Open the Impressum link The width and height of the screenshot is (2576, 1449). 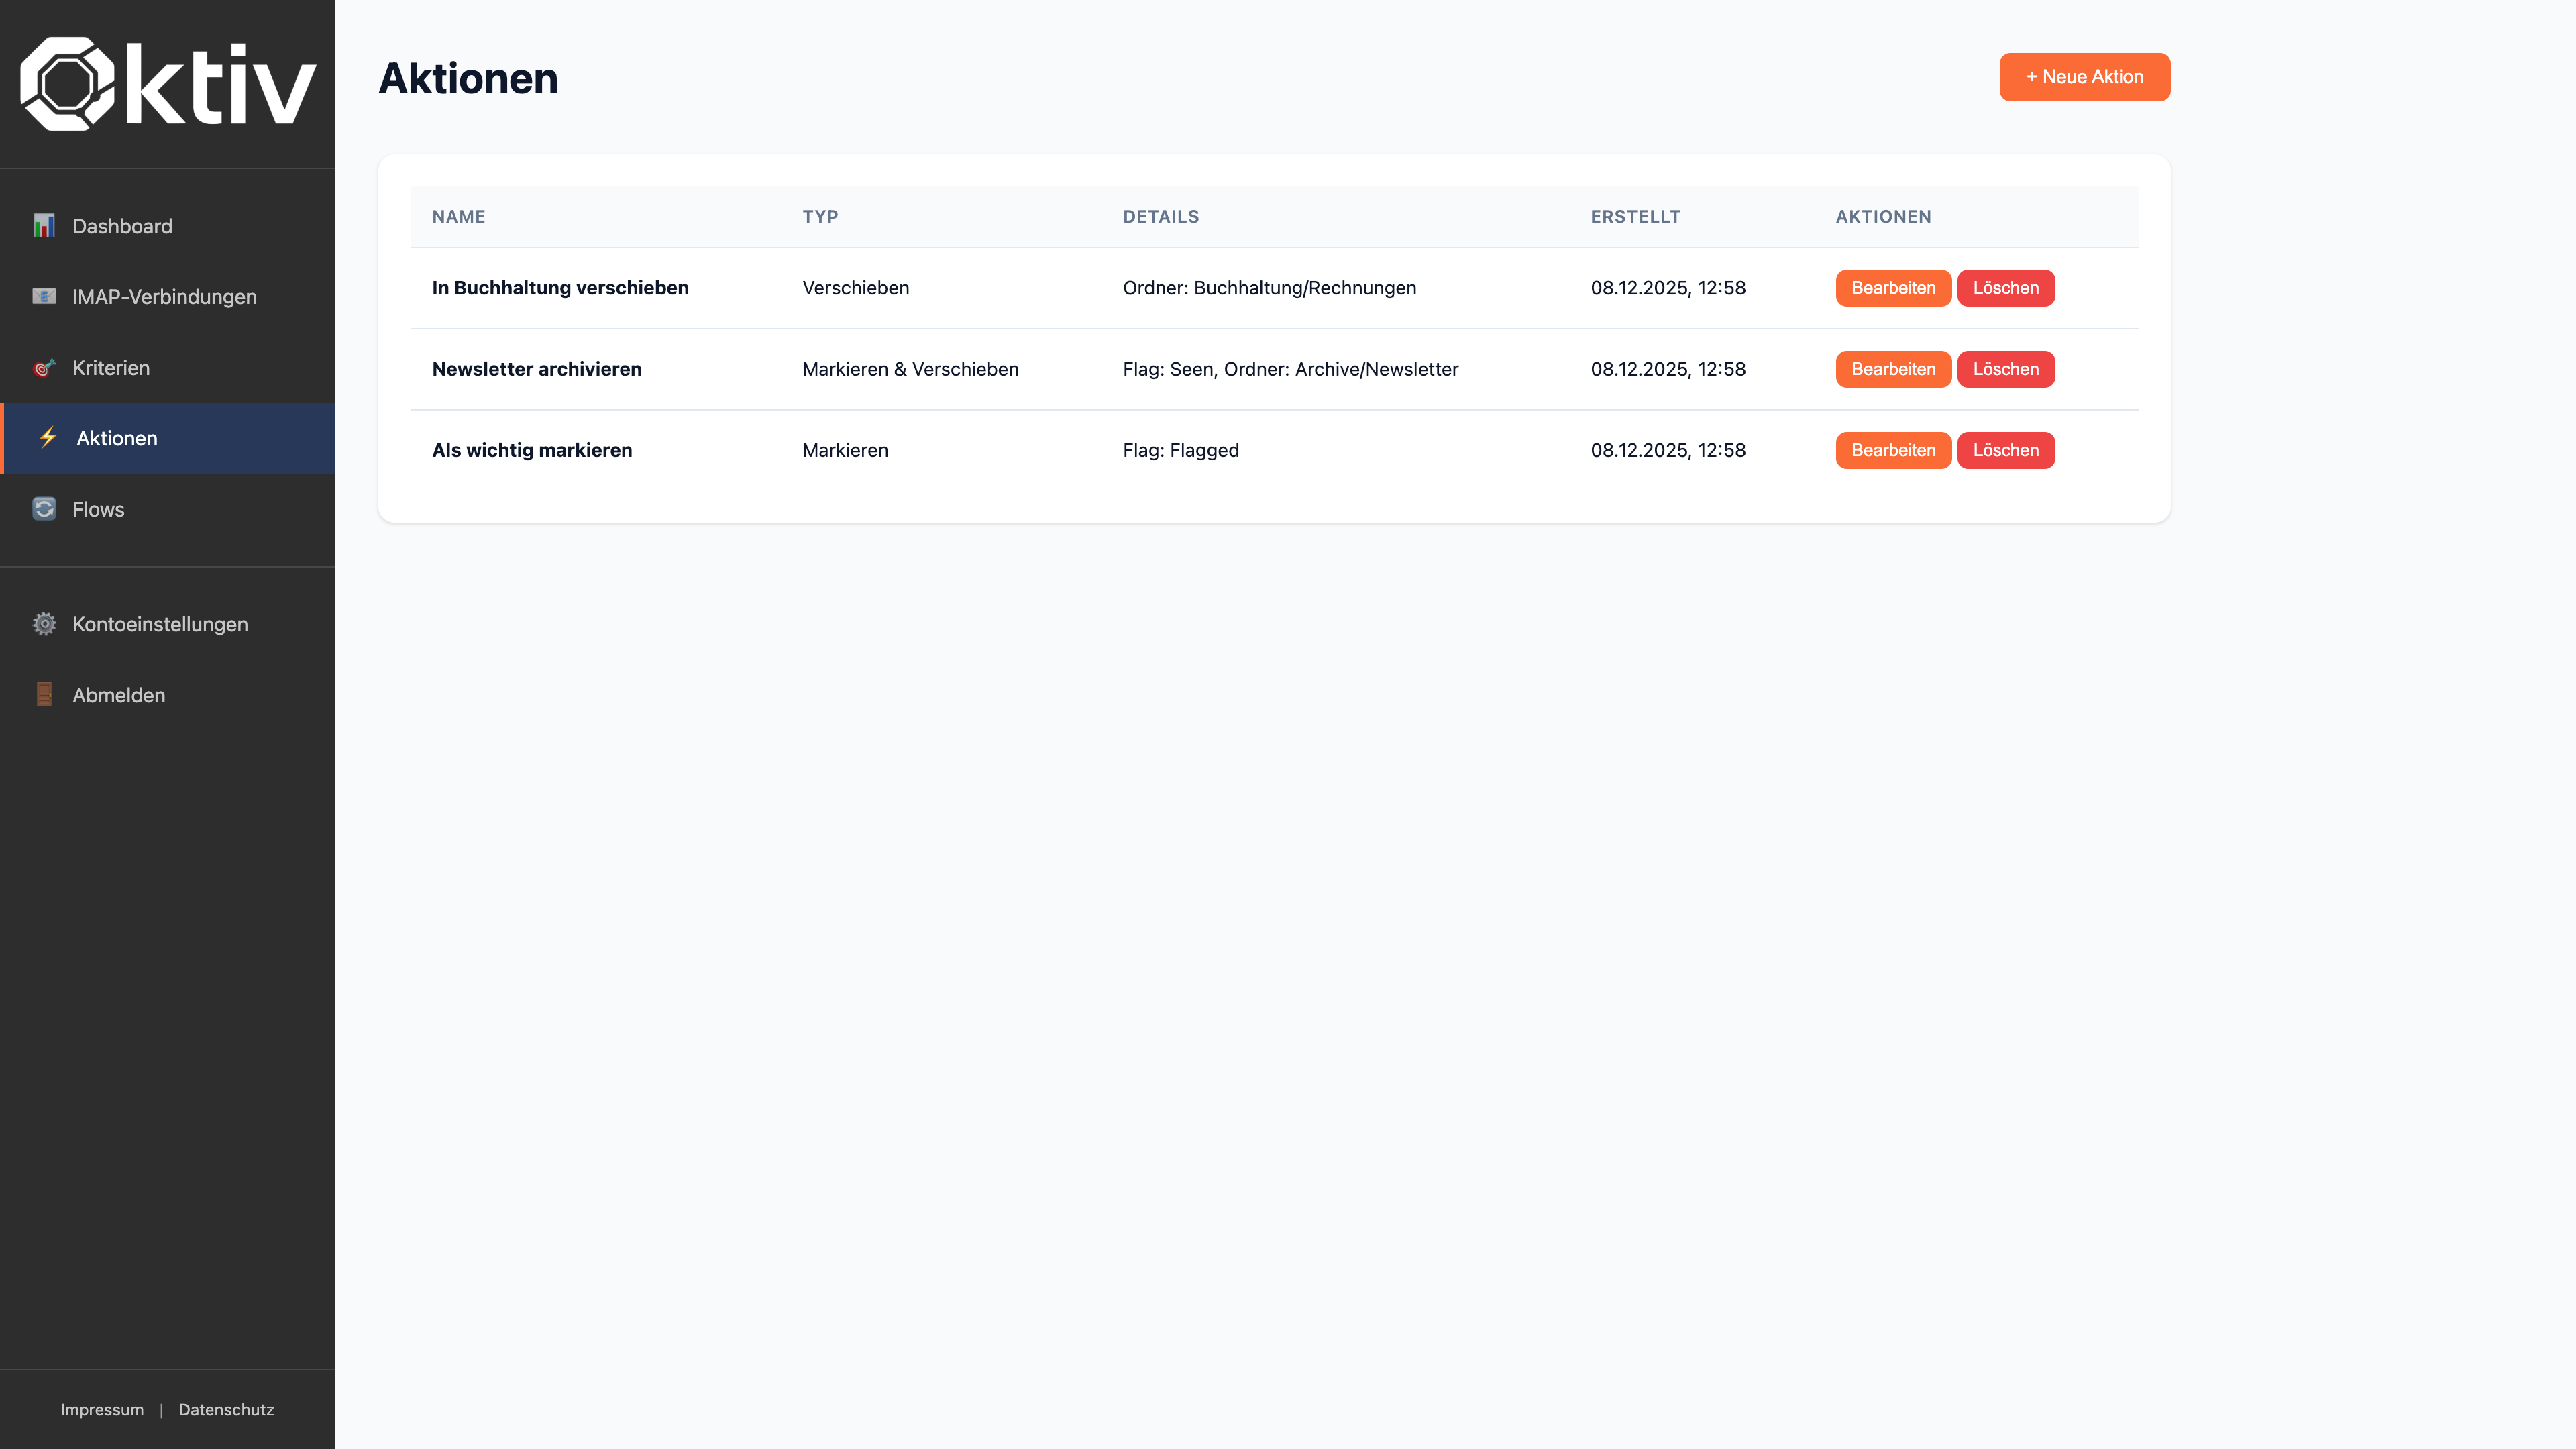[102, 1409]
